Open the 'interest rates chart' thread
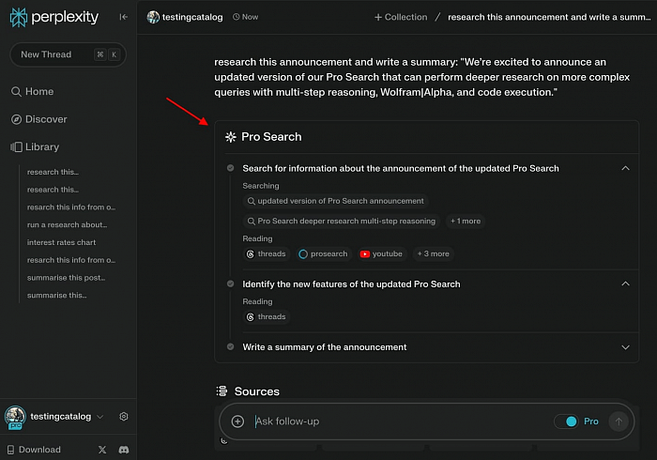The image size is (657, 460). tap(61, 242)
